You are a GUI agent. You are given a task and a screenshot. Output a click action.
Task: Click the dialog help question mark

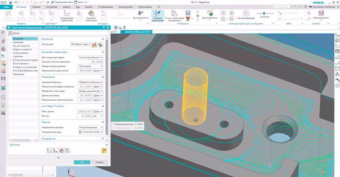point(103,28)
